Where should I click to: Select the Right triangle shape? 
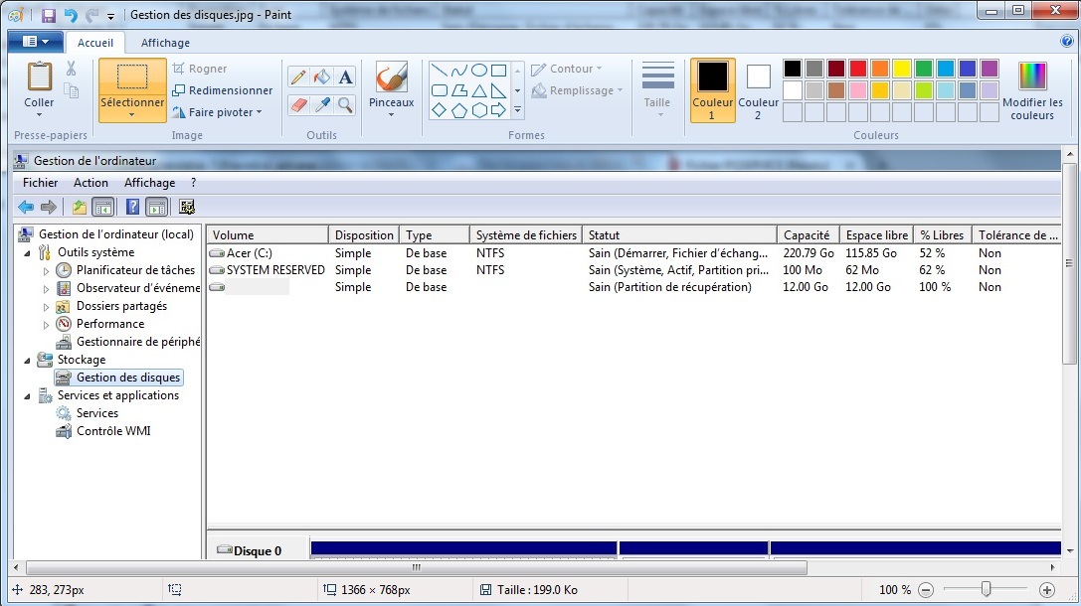tap(499, 90)
